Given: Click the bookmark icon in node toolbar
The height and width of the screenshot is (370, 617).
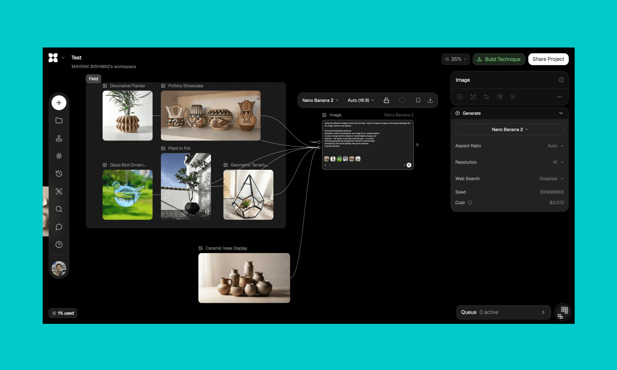Looking at the screenshot, I should (x=418, y=100).
